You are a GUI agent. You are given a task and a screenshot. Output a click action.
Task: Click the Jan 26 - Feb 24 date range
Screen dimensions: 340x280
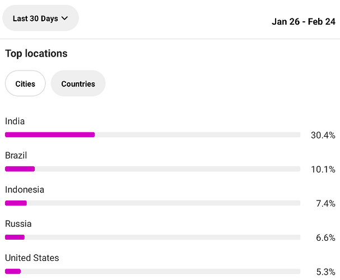[304, 21]
